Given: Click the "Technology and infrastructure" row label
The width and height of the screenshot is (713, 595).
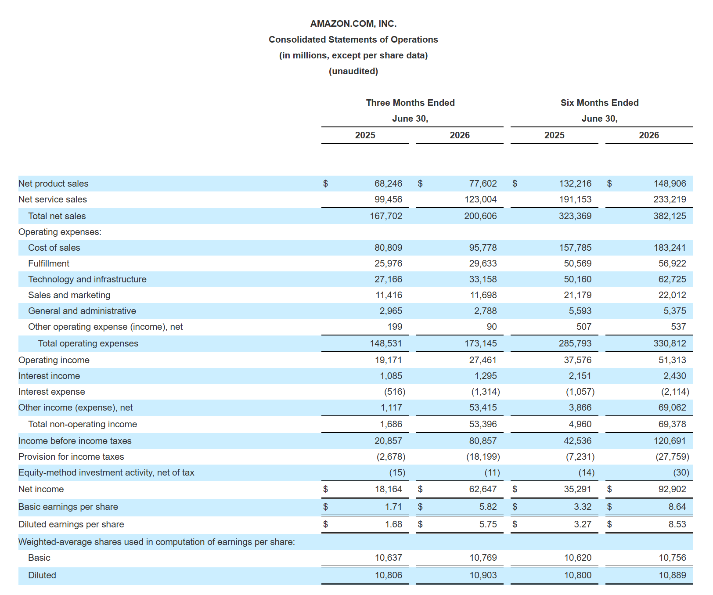Looking at the screenshot, I should point(87,279).
